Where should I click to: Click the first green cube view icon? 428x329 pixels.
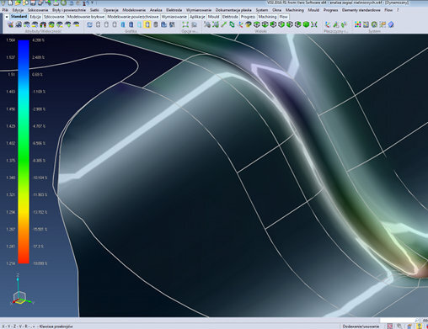257,24
